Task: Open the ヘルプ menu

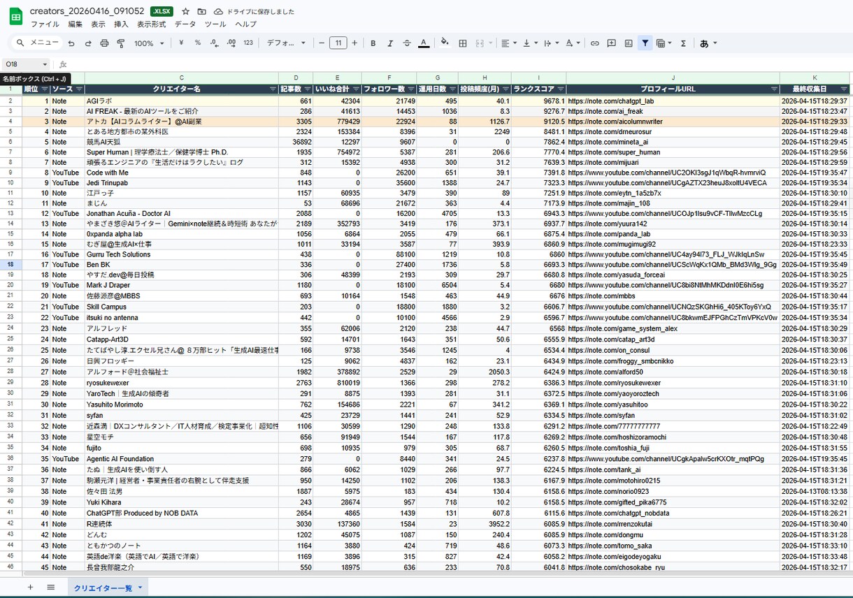Action: pyautogui.click(x=246, y=24)
